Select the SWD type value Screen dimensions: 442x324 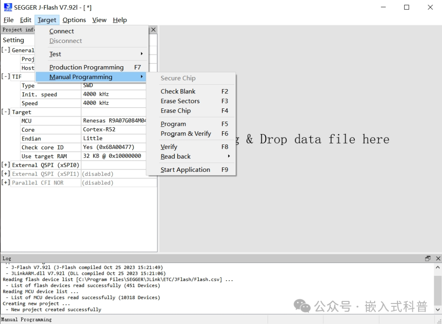point(114,85)
